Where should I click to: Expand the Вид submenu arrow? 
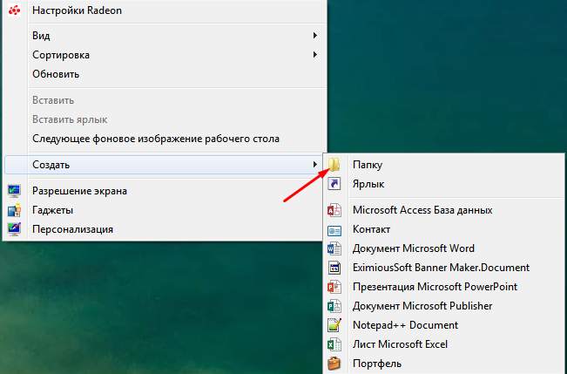point(315,36)
